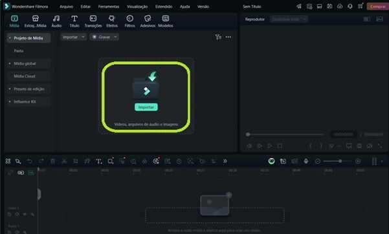The height and width of the screenshot is (234, 389).
Task: Open the Estoque de Mídia tab
Action: pos(35,21)
